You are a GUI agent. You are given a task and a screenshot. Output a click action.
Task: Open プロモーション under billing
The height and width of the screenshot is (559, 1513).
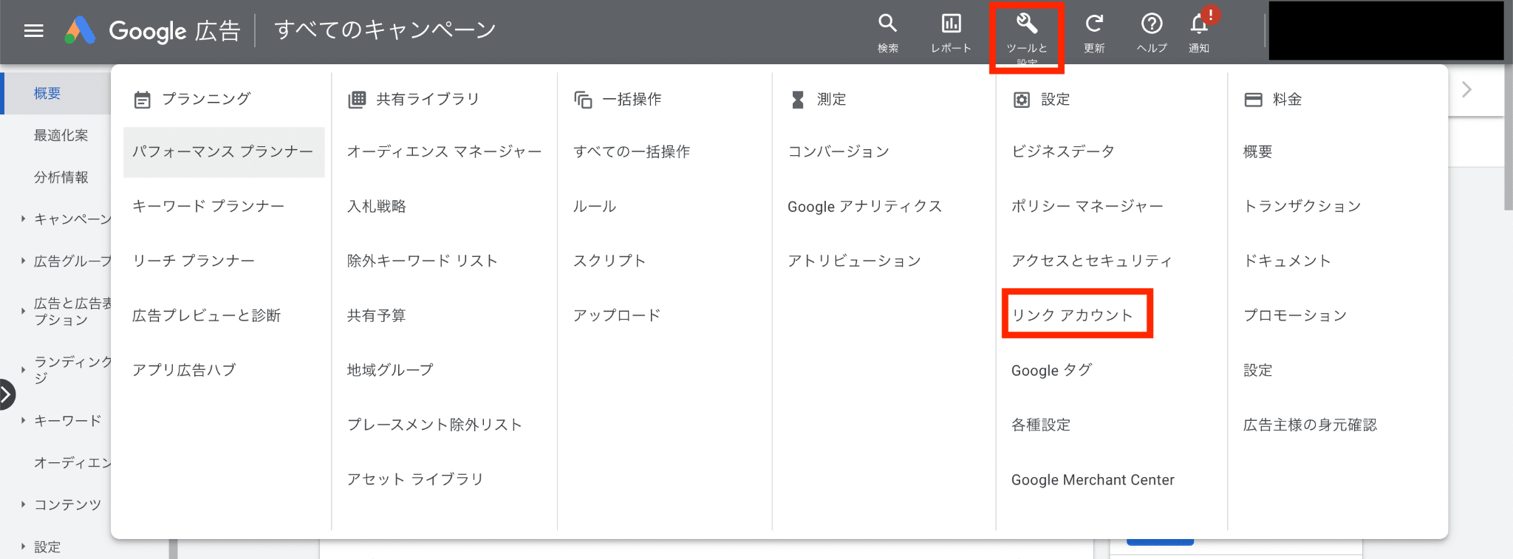tap(1295, 315)
